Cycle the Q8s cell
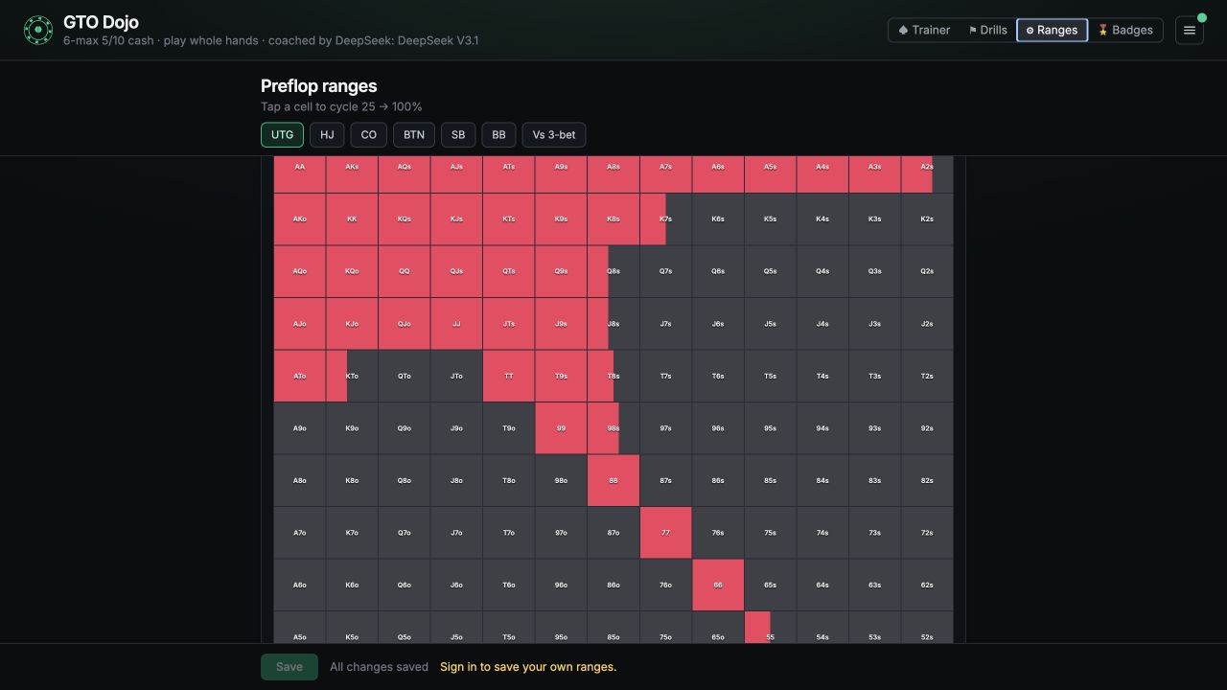Viewport: 1227px width, 690px height. tap(613, 271)
